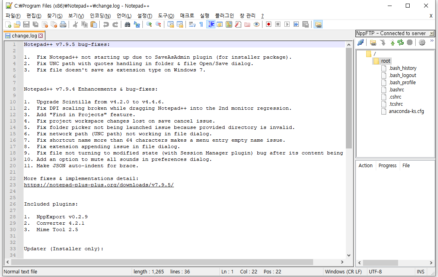Viewport: 438px width, 277px height.
Task: Close the NppFTP panel
Action: pos(432,34)
